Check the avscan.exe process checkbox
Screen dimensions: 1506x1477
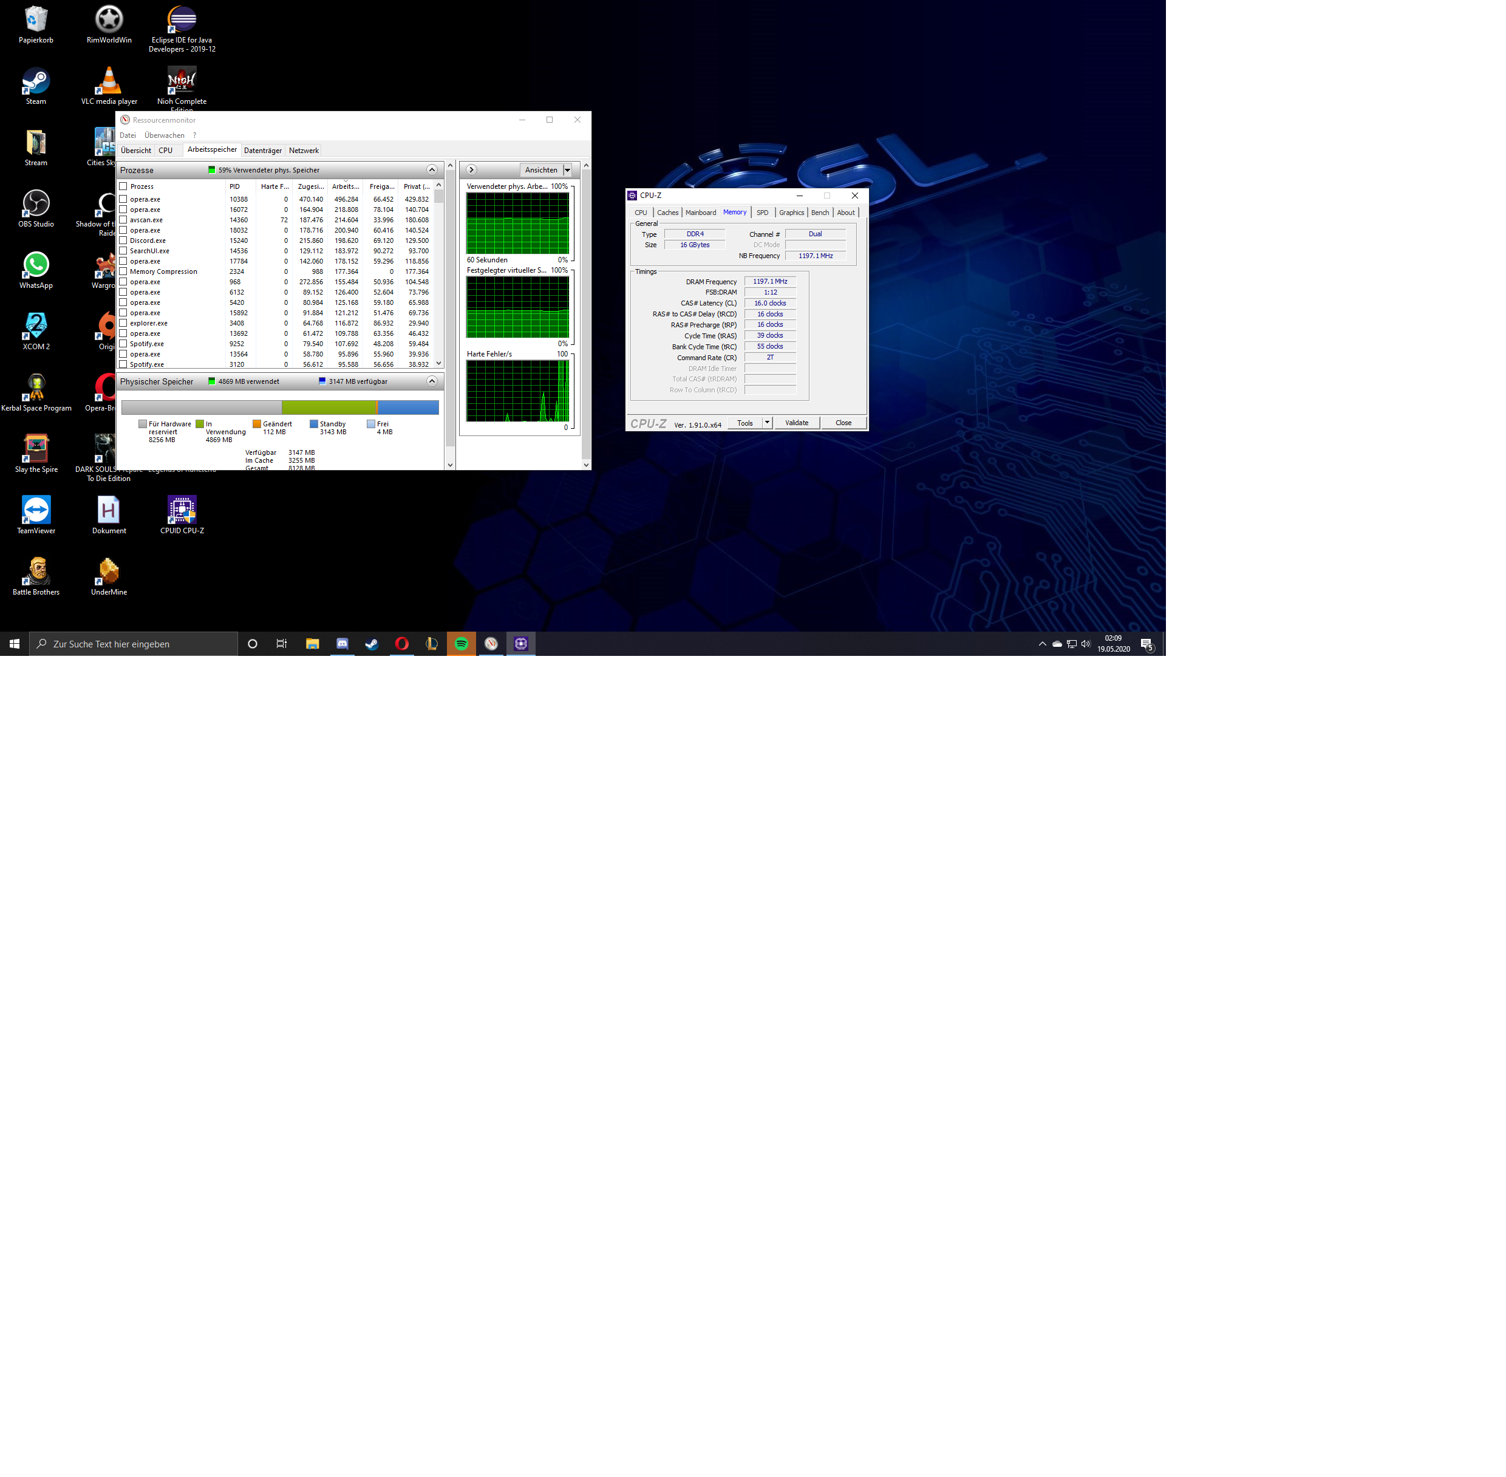(x=123, y=219)
